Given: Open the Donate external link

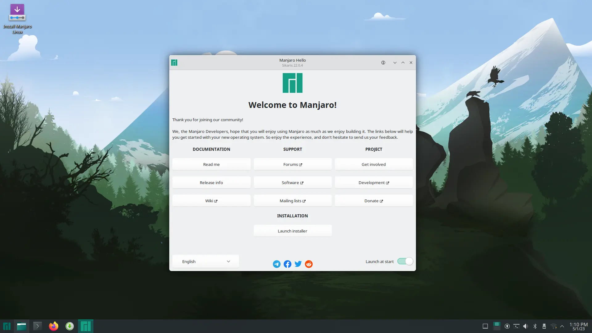Looking at the screenshot, I should click(373, 201).
